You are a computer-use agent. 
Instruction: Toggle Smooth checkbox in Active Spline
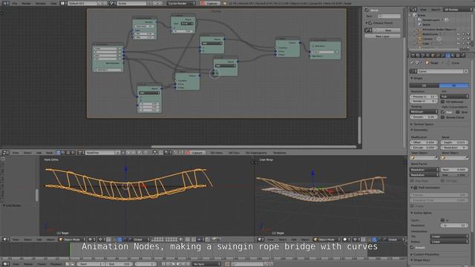pyautogui.click(x=413, y=247)
